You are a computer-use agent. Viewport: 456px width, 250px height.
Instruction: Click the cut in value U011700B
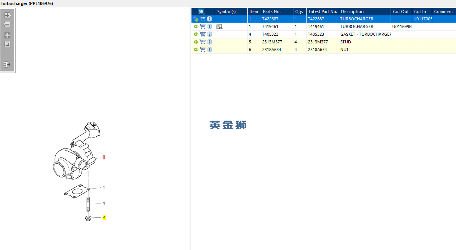click(x=422, y=19)
